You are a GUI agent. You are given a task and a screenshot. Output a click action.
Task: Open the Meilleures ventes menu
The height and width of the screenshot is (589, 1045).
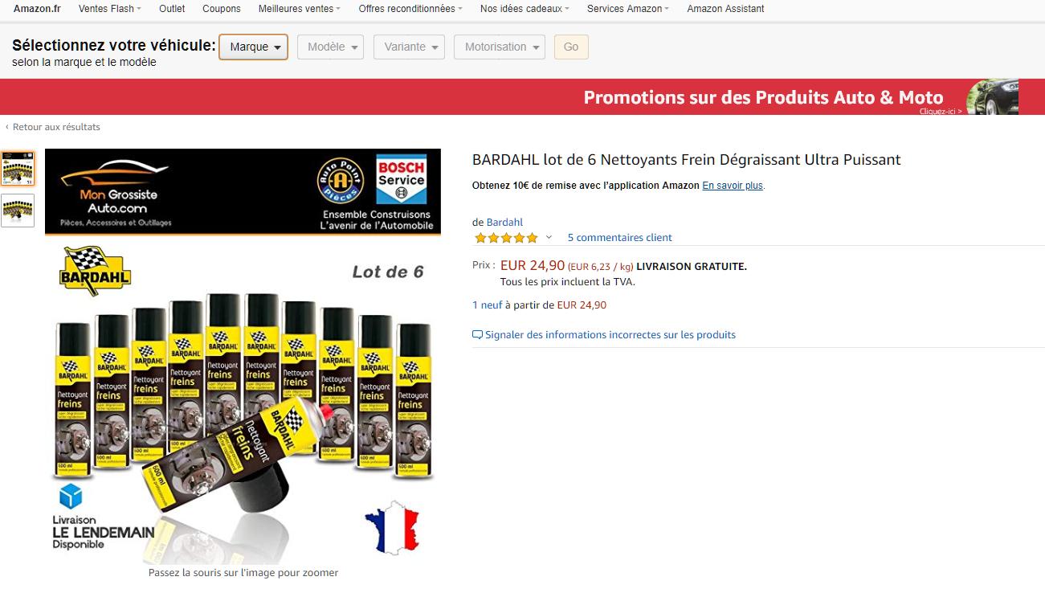coord(299,9)
